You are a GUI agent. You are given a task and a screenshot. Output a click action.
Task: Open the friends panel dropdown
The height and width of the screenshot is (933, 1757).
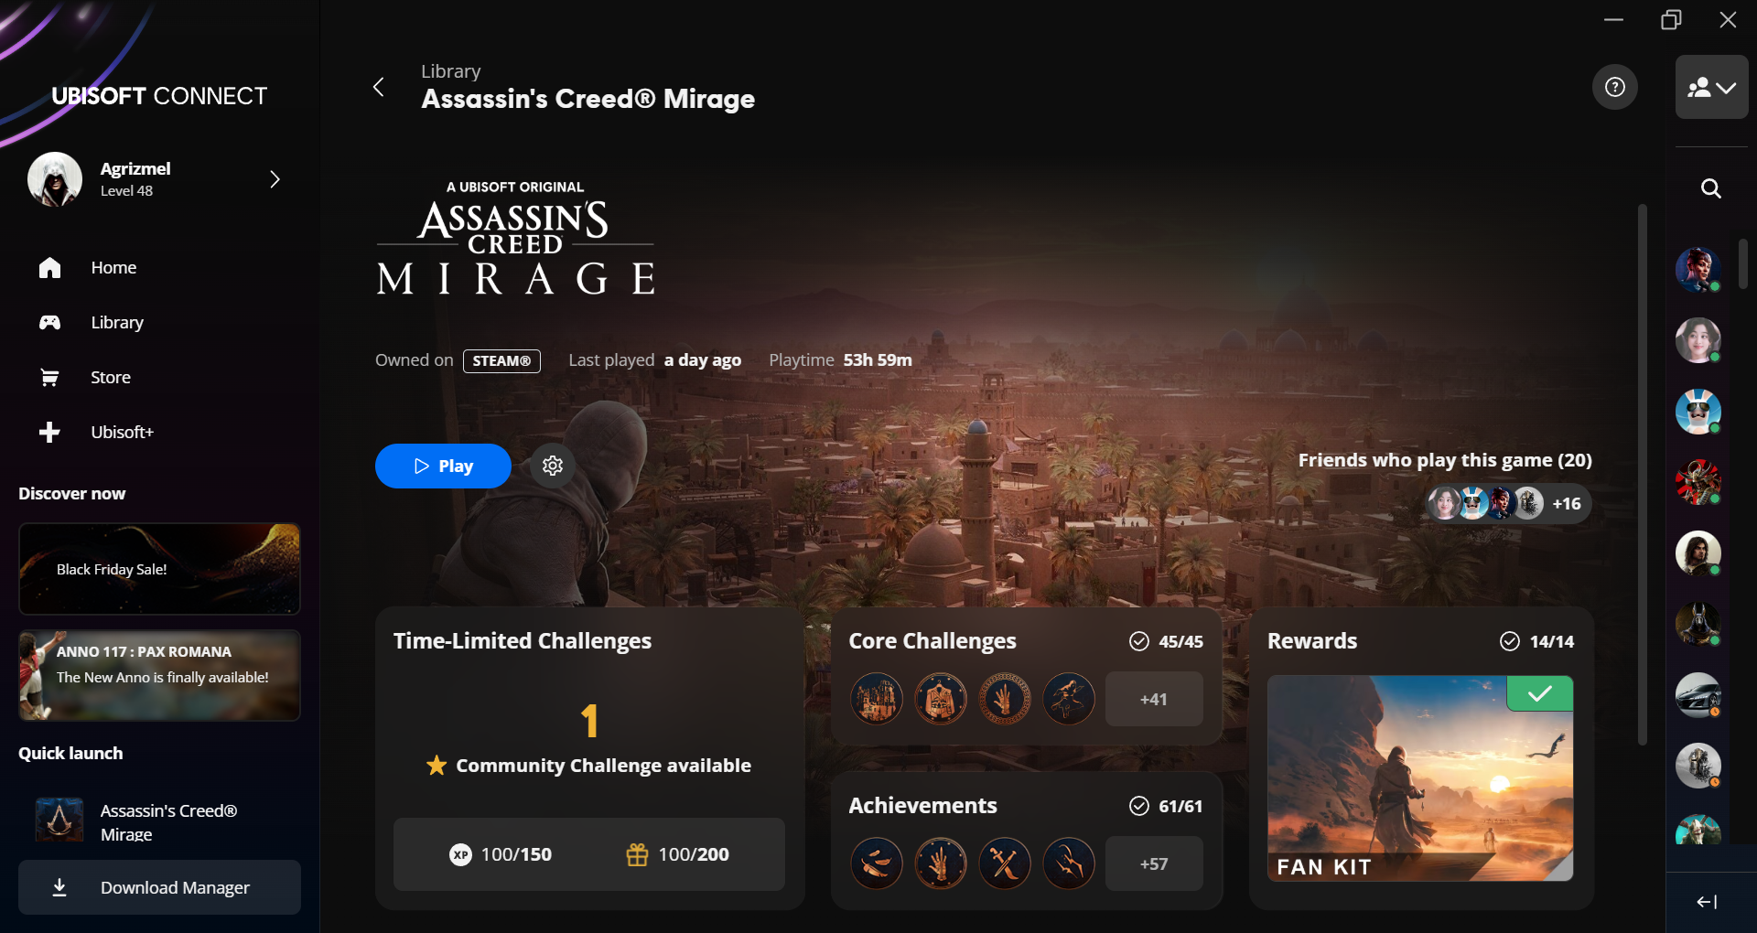[1711, 87]
